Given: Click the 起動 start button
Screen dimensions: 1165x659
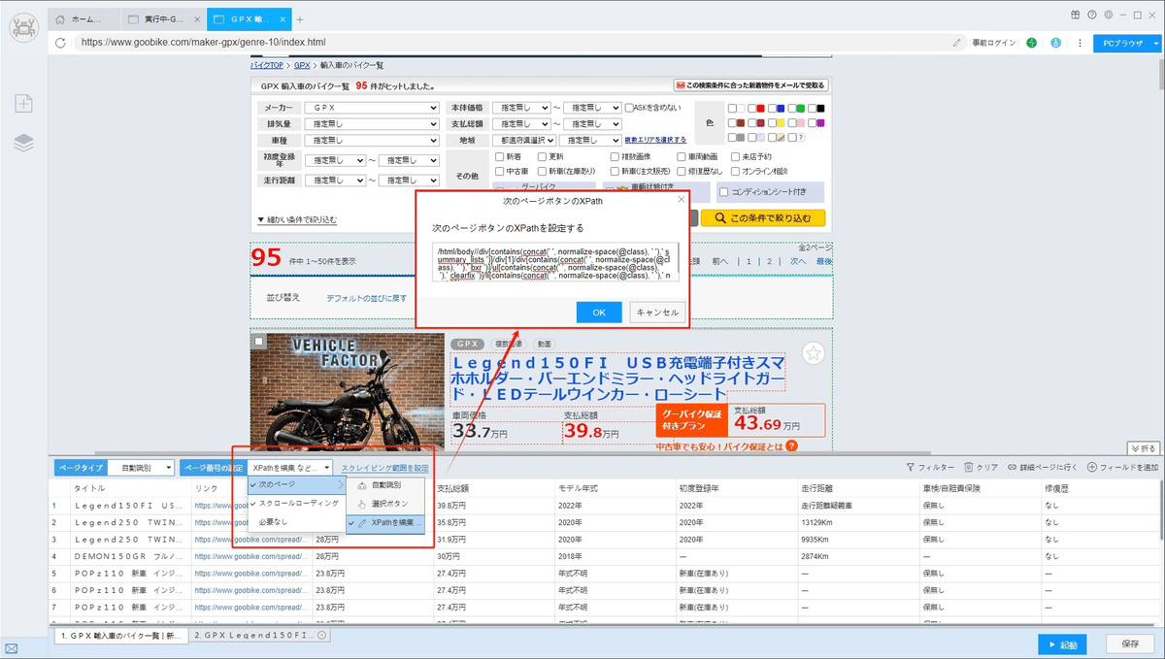Looking at the screenshot, I should [1061, 643].
